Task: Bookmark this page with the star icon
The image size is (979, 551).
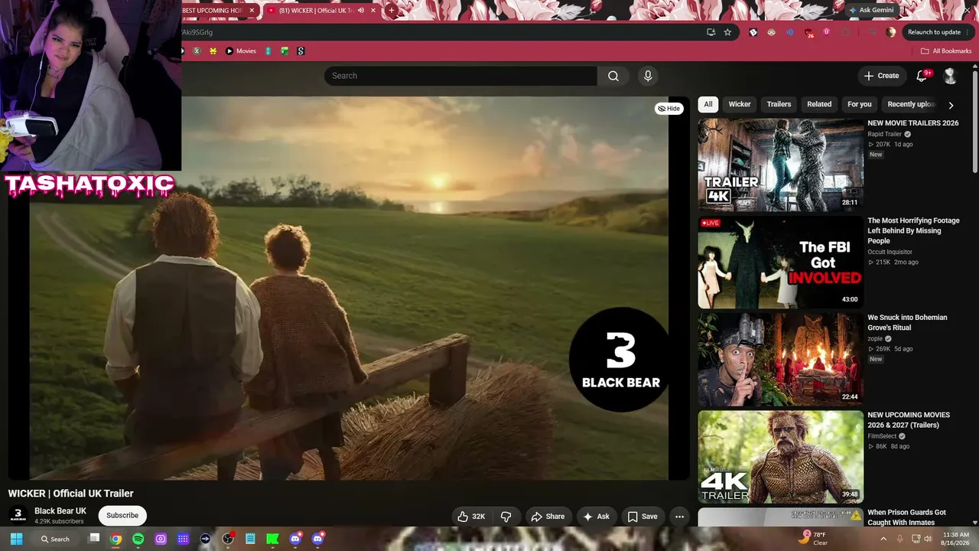Action: [x=727, y=32]
